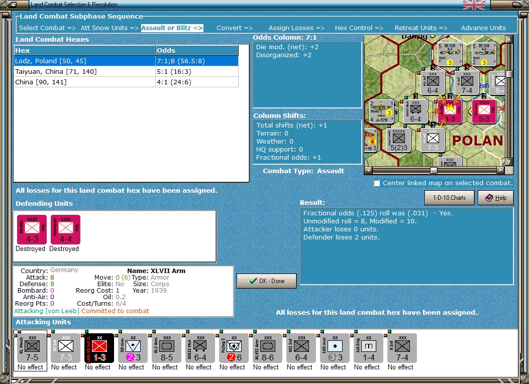Screen dimensions: 529x384
Task: Click the Fractional odds roll result line
Action: click(378, 213)
